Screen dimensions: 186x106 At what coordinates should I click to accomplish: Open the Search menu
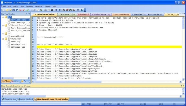pos(16,6)
